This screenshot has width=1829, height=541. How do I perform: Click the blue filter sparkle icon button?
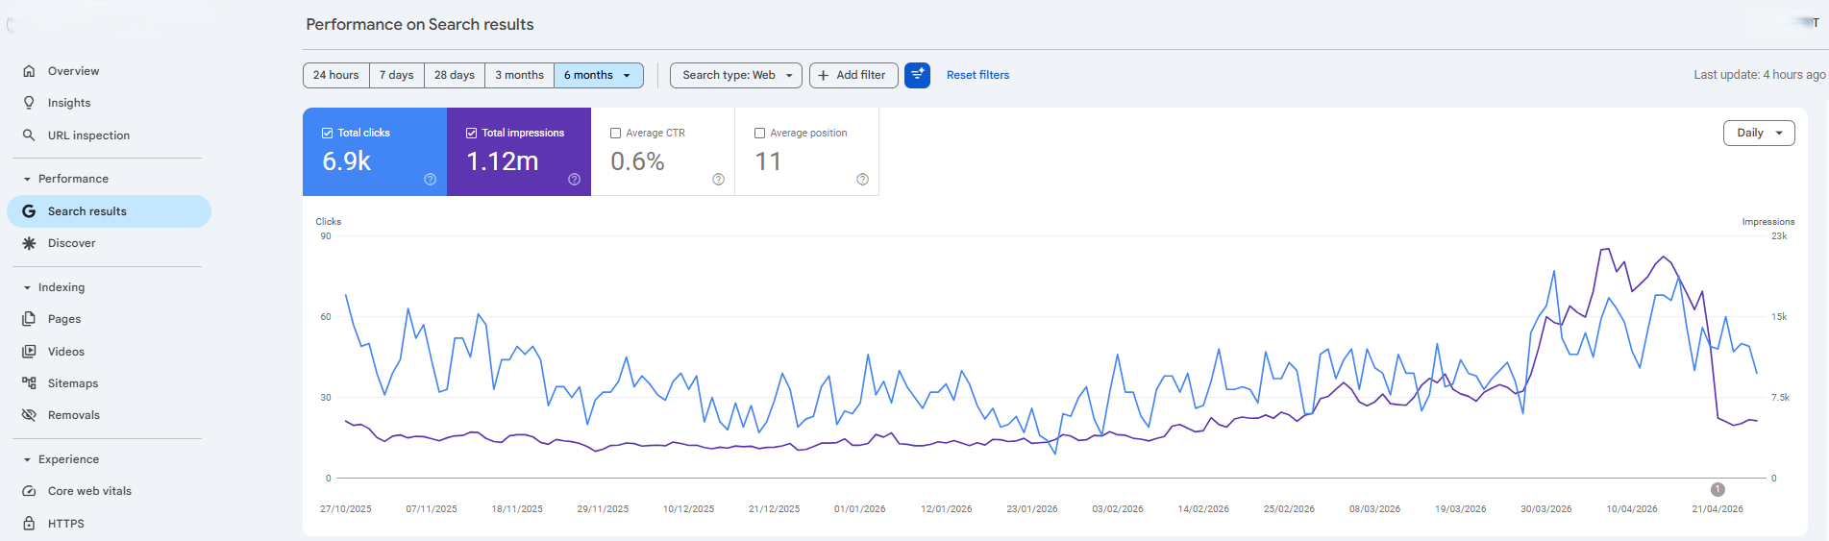[x=917, y=75]
